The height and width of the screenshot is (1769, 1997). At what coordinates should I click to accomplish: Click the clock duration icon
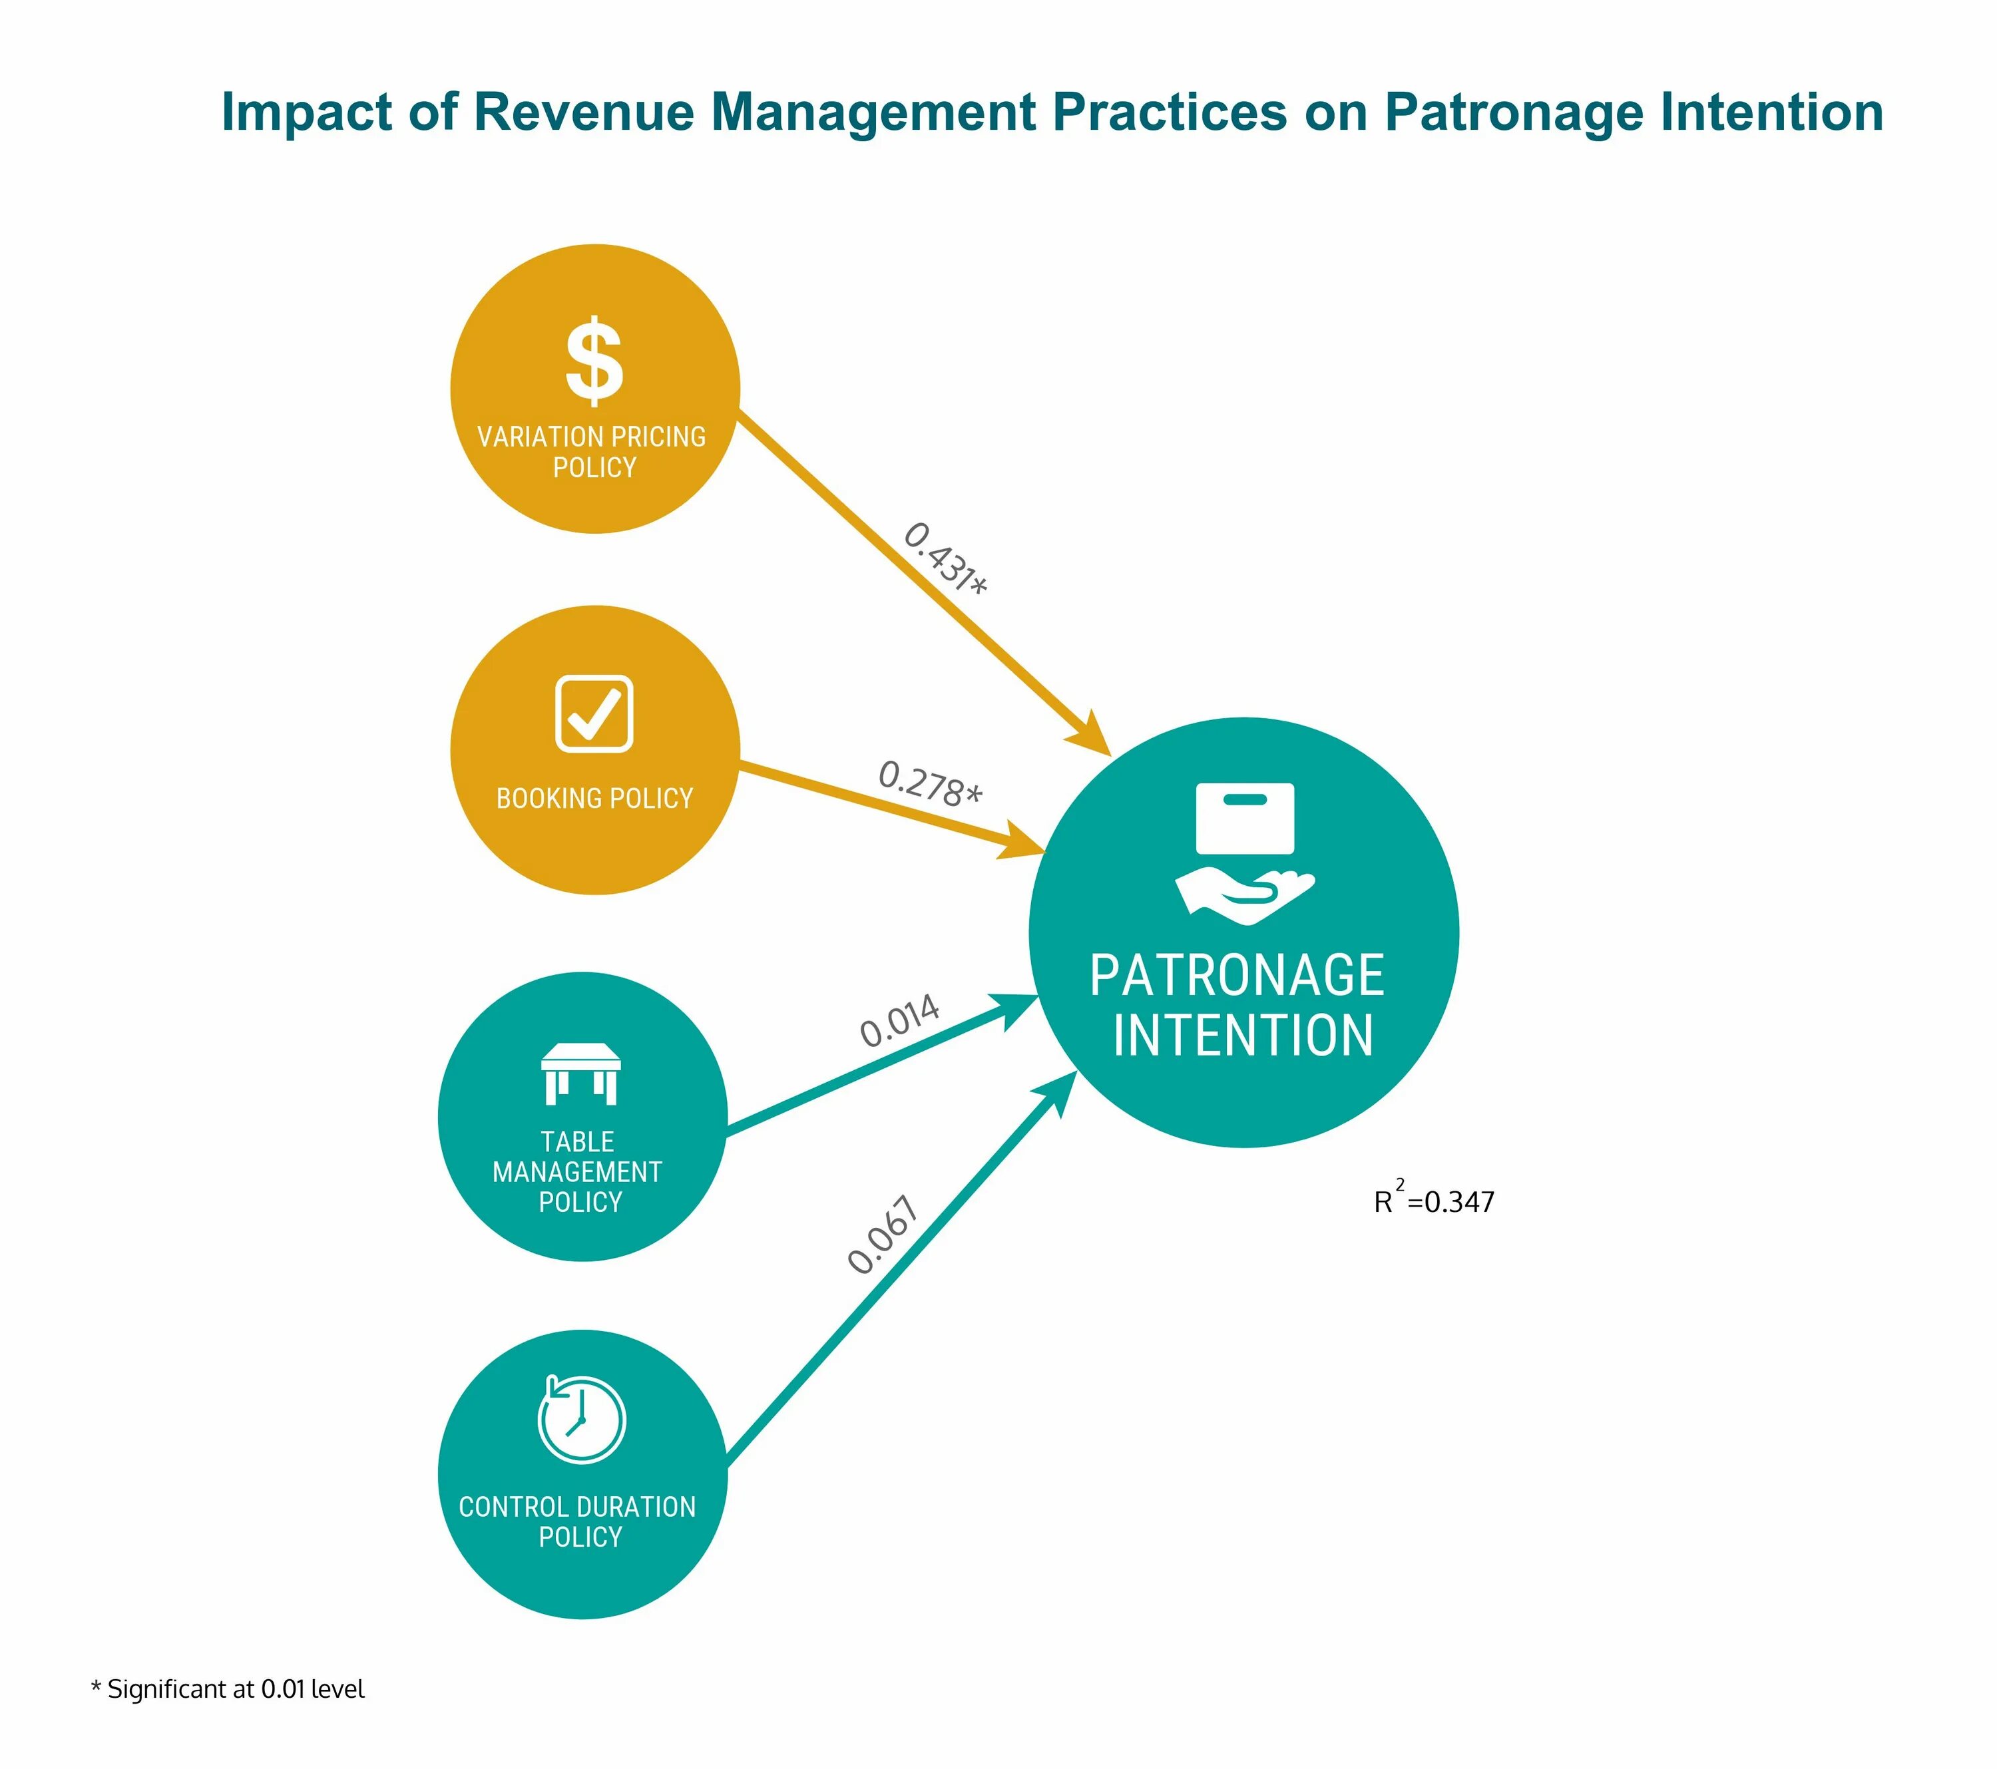tap(581, 1420)
